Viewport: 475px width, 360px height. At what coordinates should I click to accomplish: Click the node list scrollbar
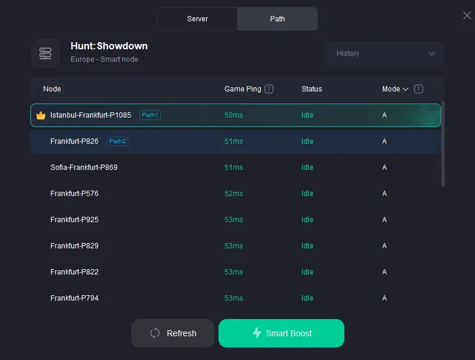[x=443, y=144]
